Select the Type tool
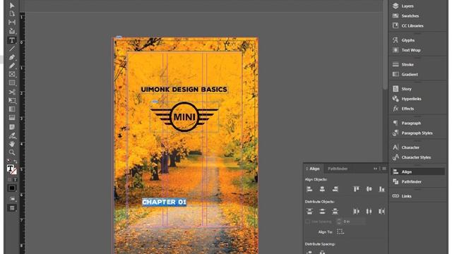Viewport: 452px width, 254px height. pos(12,40)
